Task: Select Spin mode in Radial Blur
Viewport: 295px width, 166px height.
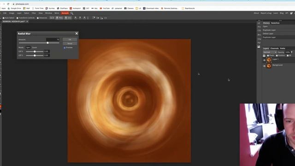Action: coord(28,47)
